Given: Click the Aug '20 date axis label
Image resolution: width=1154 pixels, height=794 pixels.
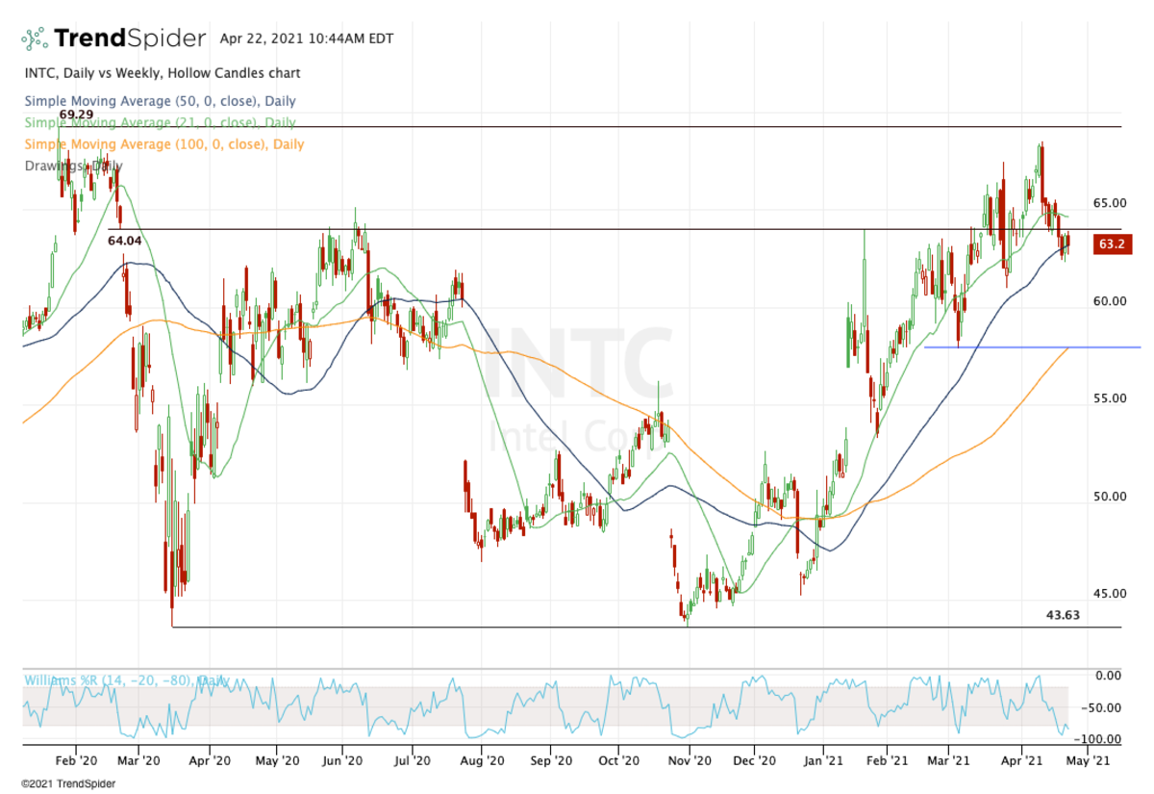Looking at the screenshot, I should pos(481,759).
